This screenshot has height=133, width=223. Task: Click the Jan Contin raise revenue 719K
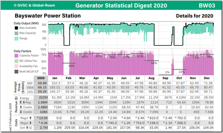click(58, 107)
